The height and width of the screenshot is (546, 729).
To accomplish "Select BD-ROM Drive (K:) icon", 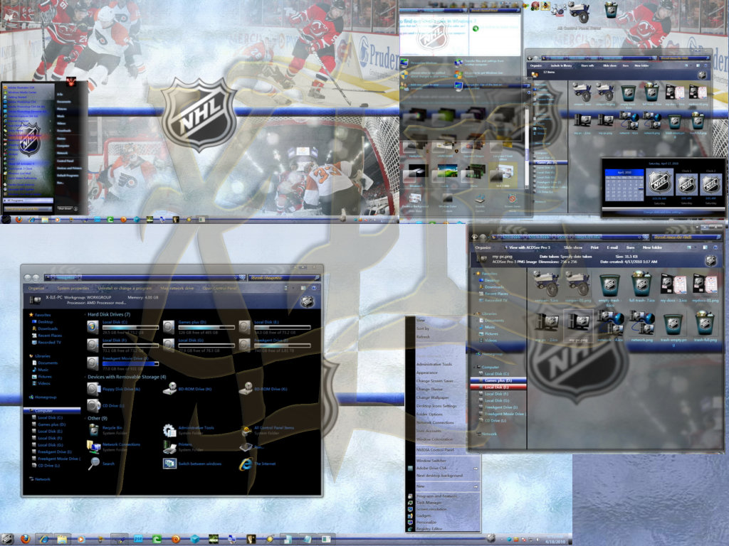I will [x=246, y=389].
